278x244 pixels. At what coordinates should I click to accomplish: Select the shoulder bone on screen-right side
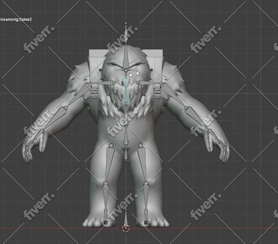[149, 83]
